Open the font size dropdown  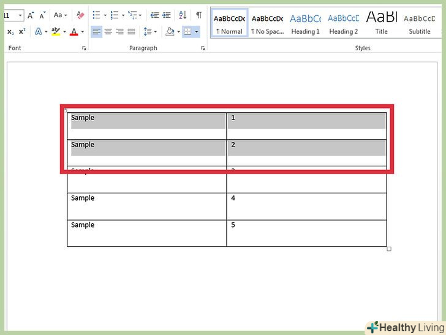point(20,15)
